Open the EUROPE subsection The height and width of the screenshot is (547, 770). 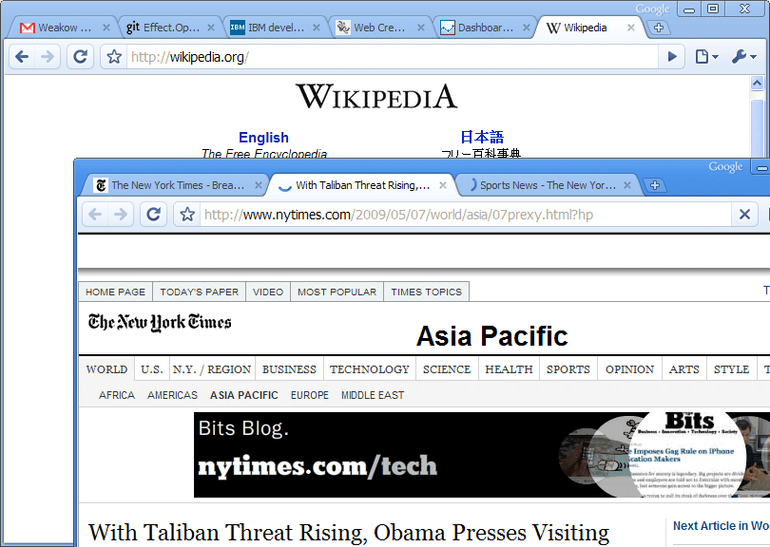pyautogui.click(x=309, y=395)
